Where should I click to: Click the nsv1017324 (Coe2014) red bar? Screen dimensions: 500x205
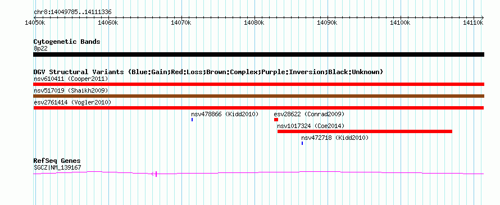(x=365, y=131)
